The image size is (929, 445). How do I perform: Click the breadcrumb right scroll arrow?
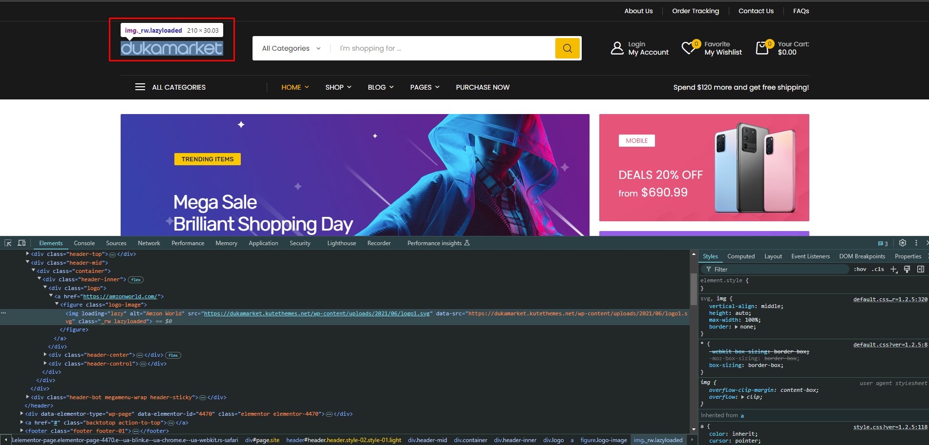pyautogui.click(x=692, y=440)
